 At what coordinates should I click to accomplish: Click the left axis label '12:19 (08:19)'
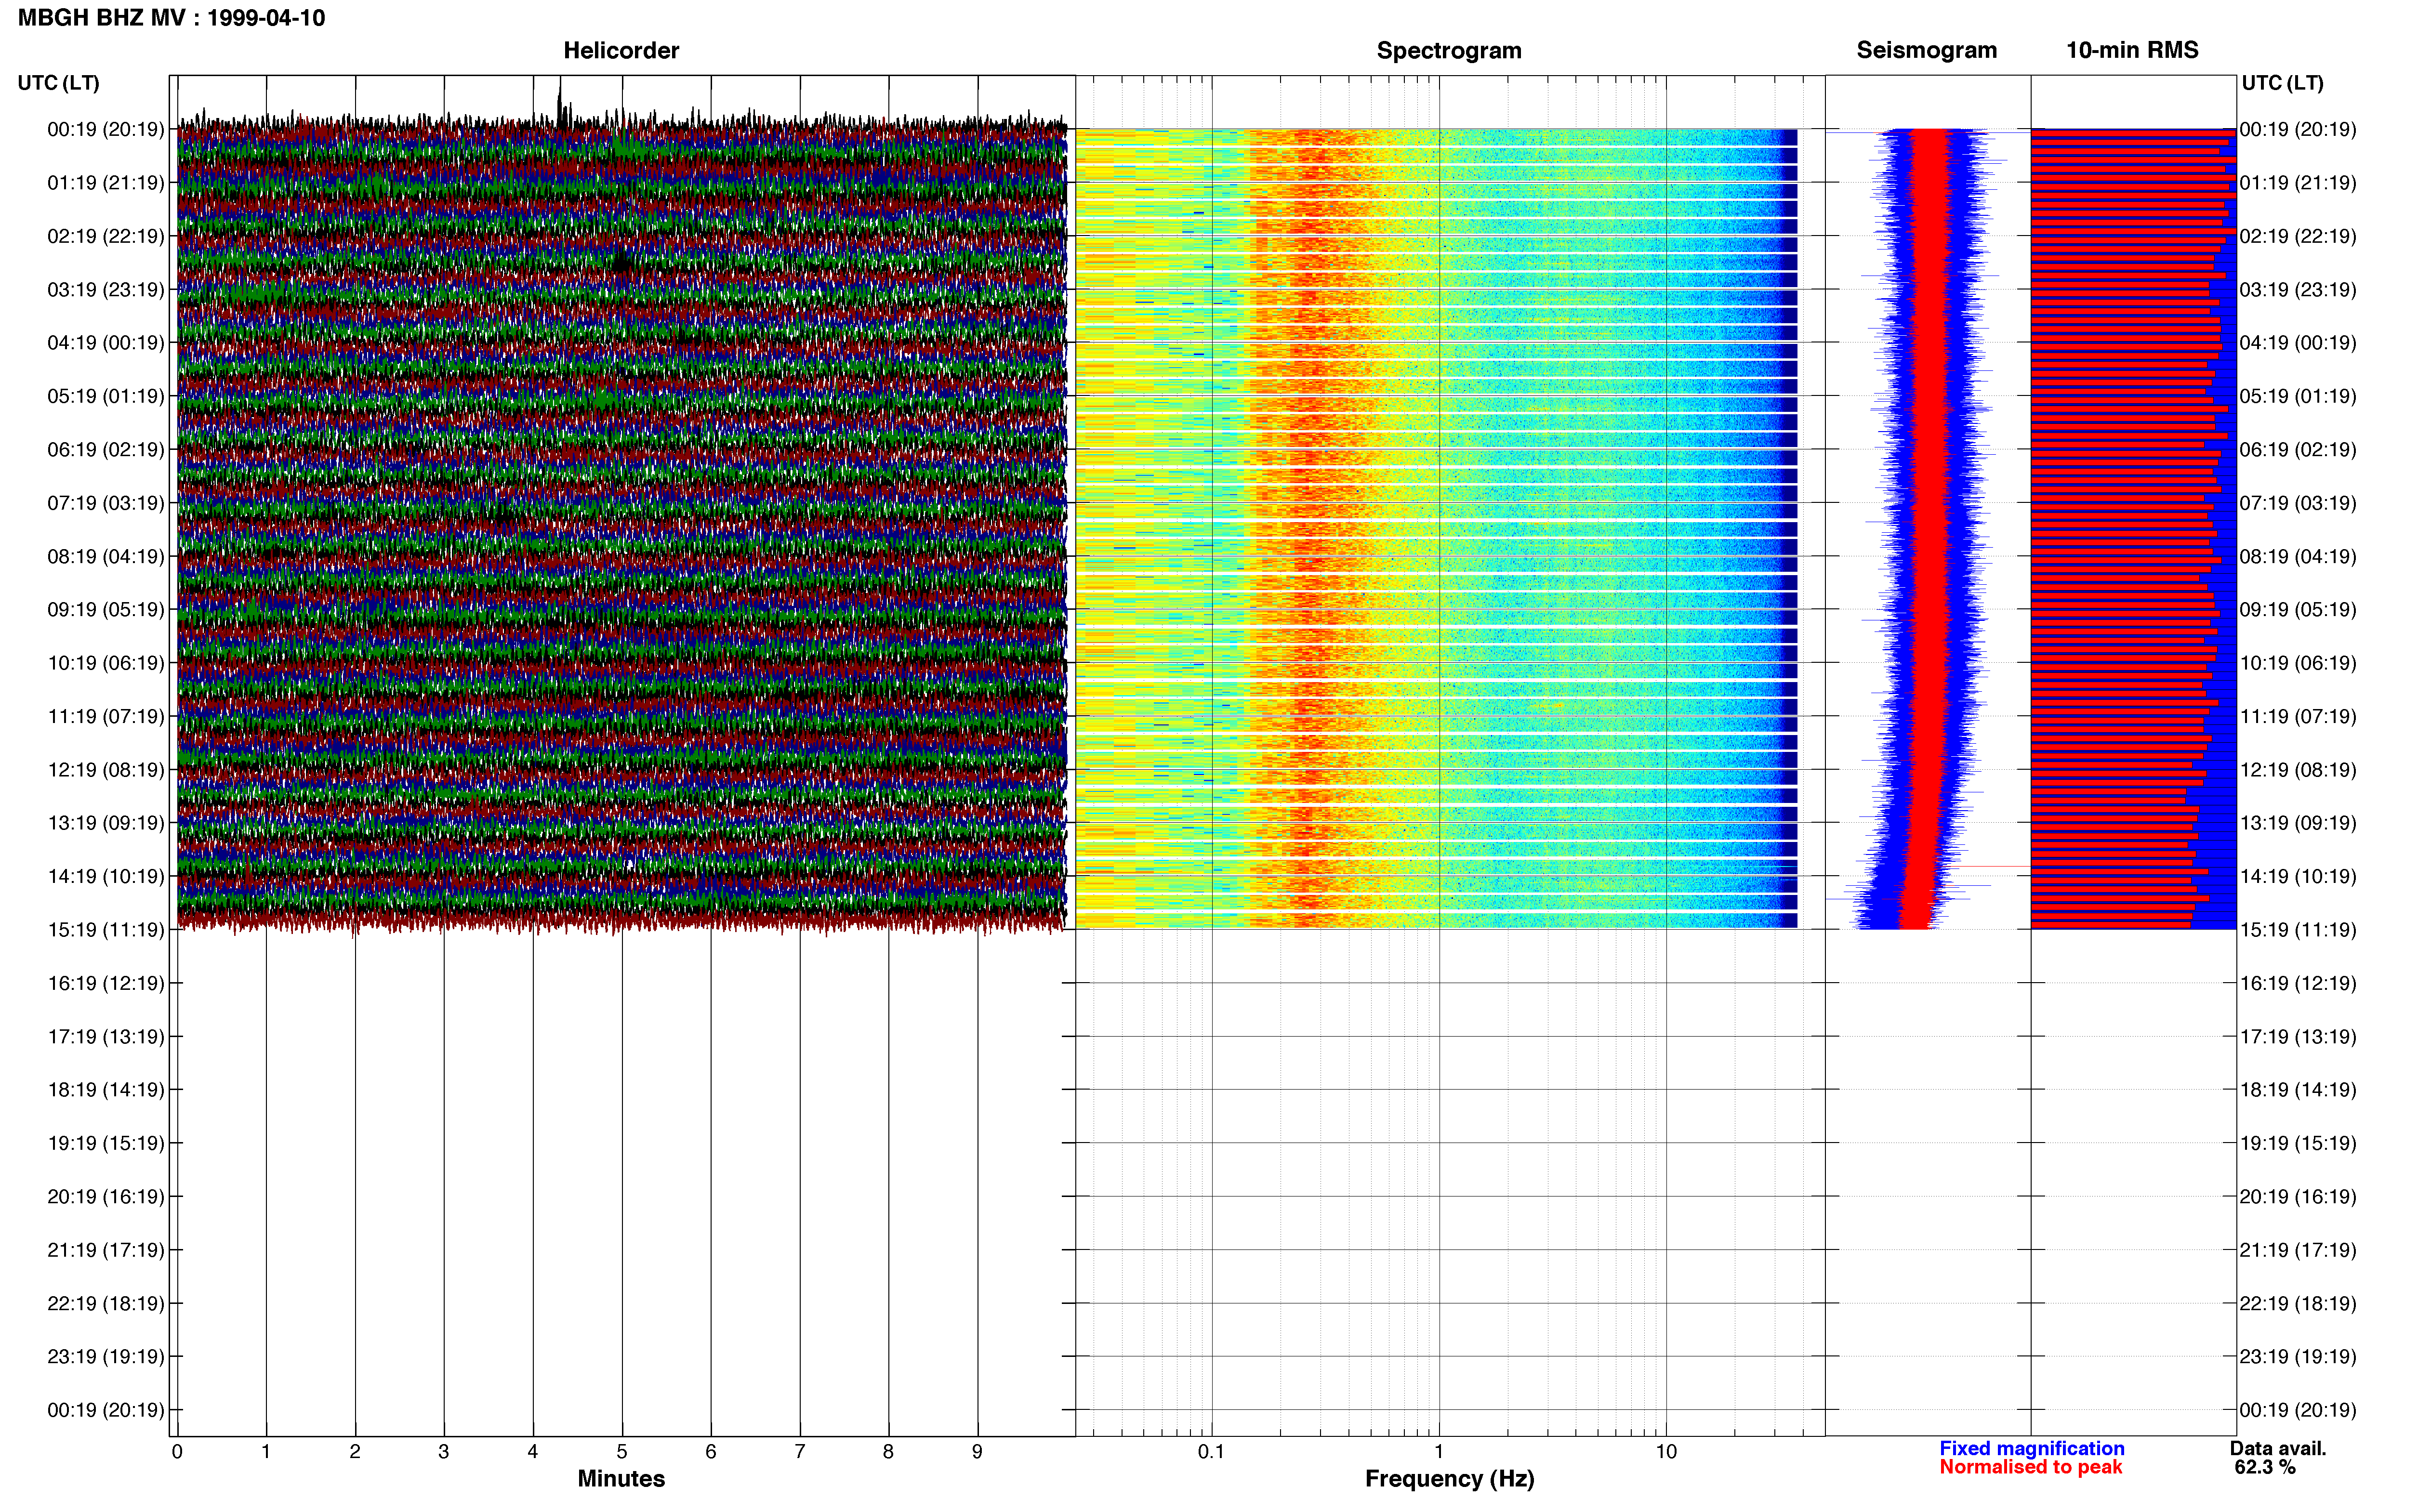pos(106,770)
